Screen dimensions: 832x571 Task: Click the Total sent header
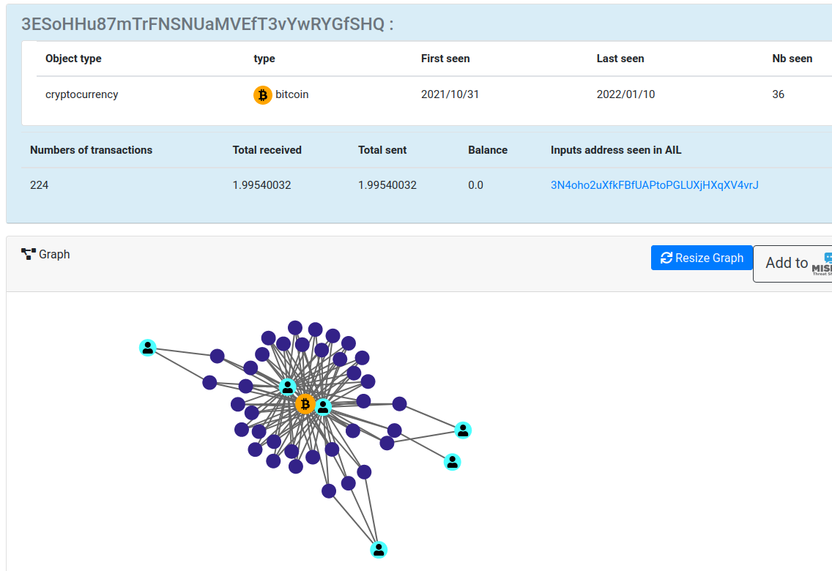click(x=382, y=150)
